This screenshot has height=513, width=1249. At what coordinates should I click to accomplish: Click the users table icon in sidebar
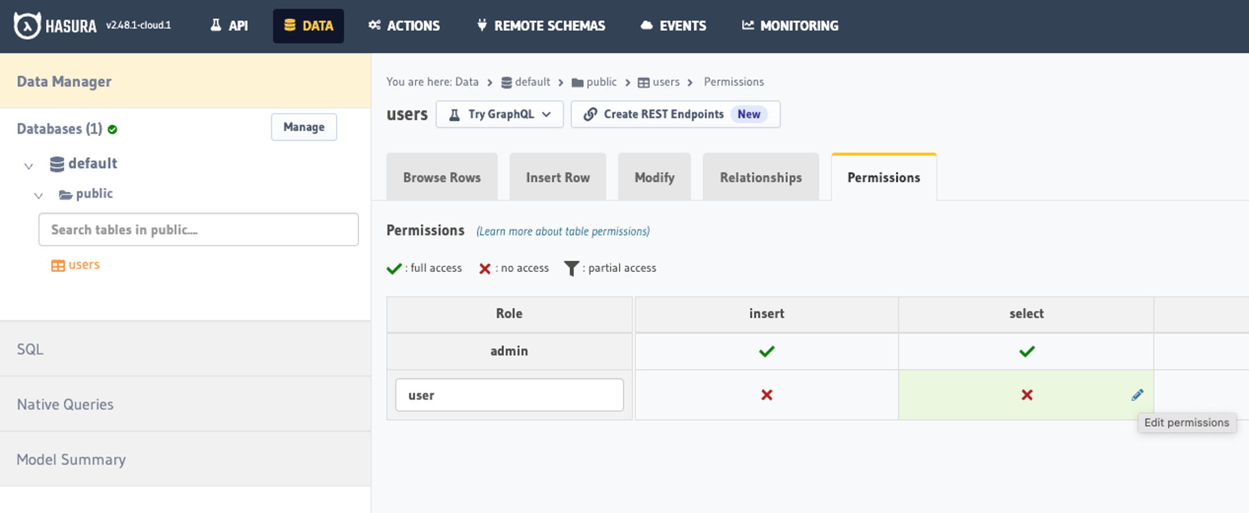(58, 266)
